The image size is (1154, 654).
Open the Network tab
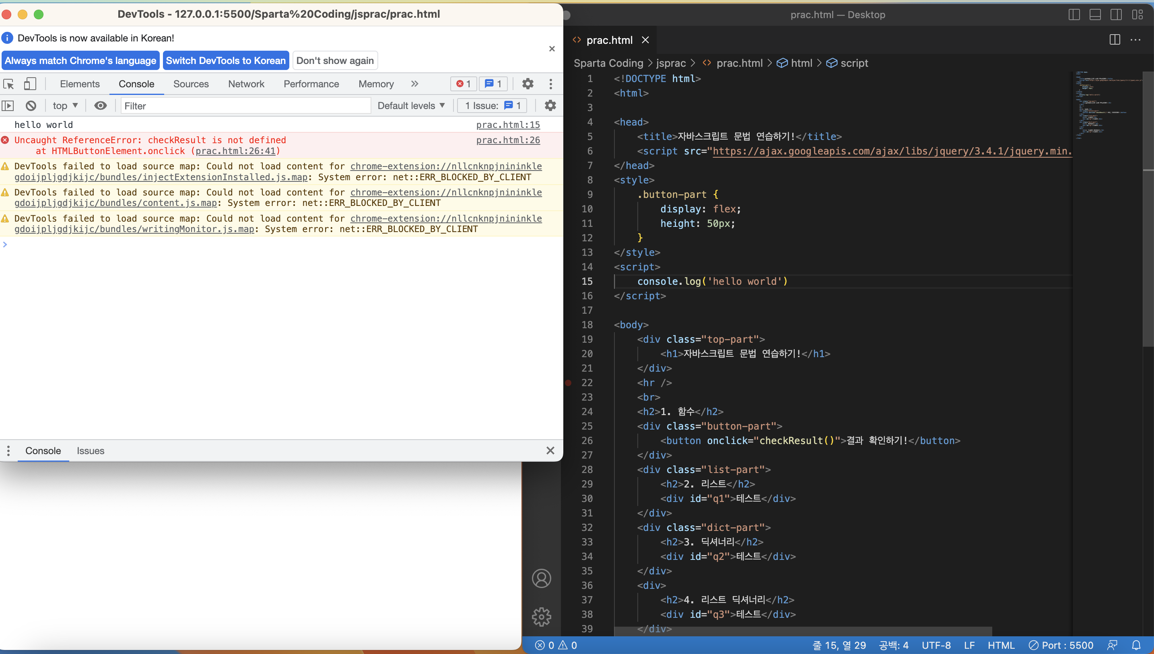click(x=246, y=84)
